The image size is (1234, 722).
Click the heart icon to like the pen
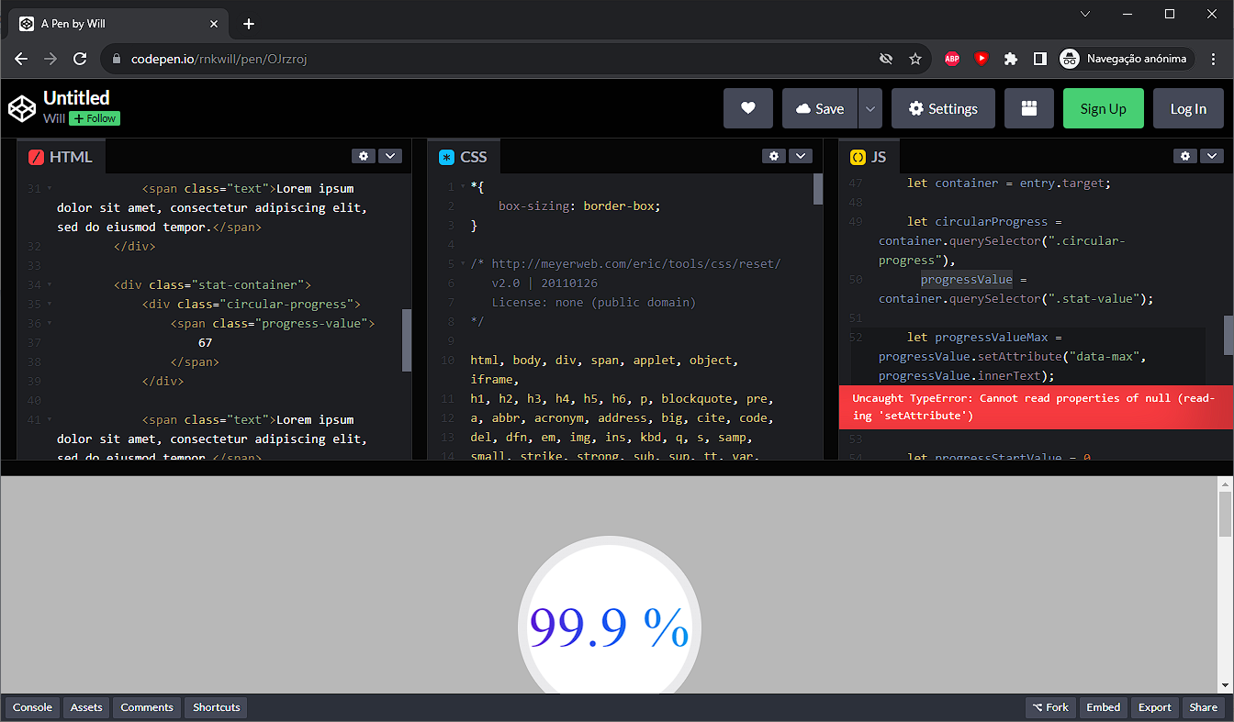coord(748,107)
